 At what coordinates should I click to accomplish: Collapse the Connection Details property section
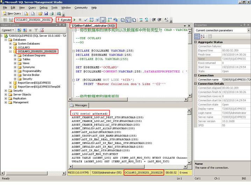pyautogui.click(x=195, y=84)
